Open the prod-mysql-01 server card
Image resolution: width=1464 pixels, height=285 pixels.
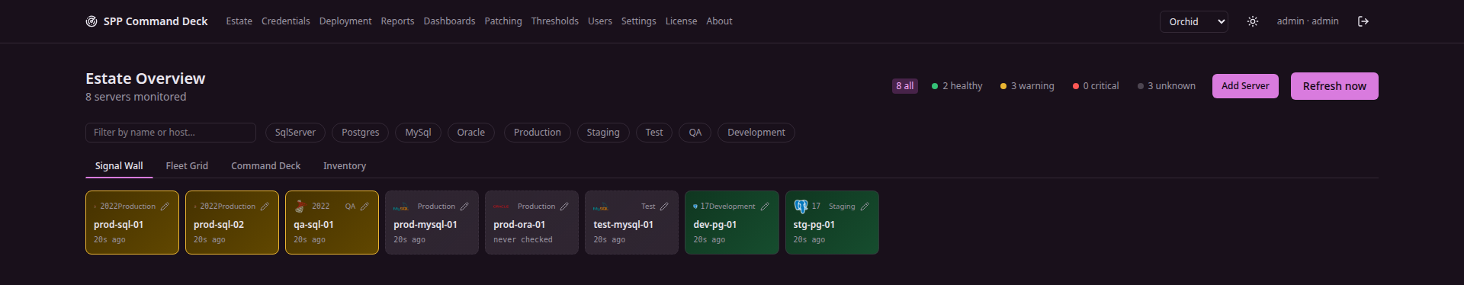(x=432, y=223)
